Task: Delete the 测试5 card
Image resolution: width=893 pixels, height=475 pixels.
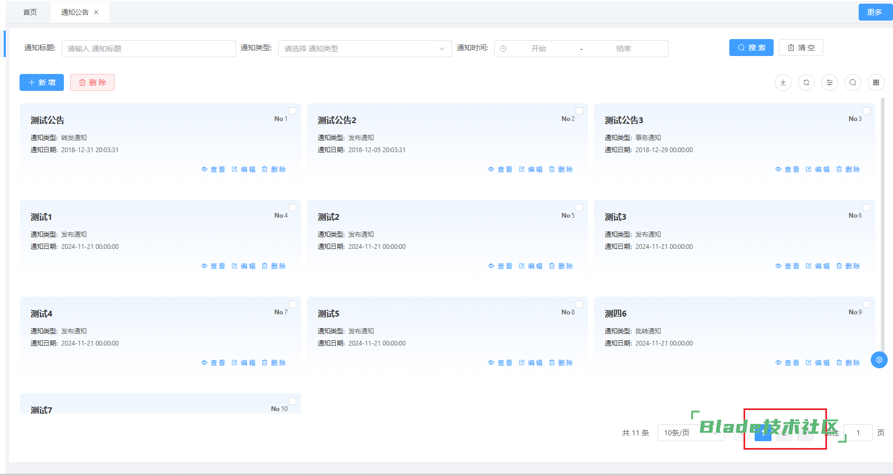Action: tap(561, 363)
